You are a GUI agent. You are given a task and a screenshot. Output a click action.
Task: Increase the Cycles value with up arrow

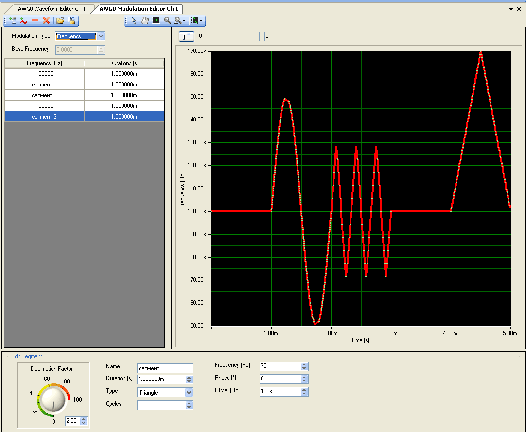click(x=189, y=403)
